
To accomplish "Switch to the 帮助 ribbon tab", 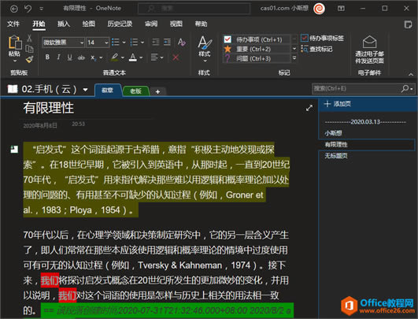I will point(201,24).
